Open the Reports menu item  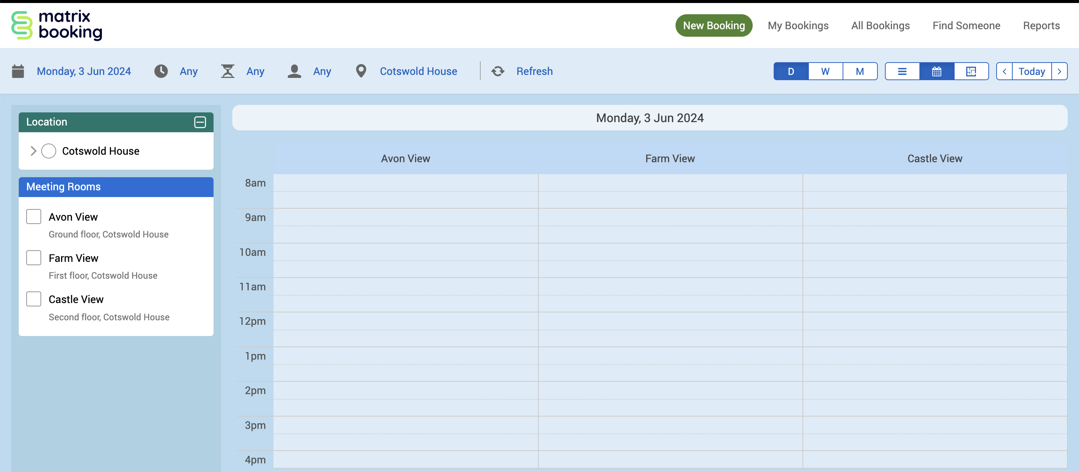[1041, 25]
